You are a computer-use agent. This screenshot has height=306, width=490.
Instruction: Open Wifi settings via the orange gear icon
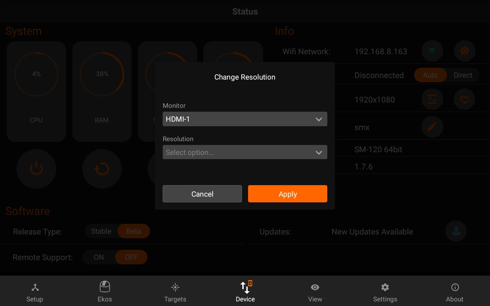[465, 51]
